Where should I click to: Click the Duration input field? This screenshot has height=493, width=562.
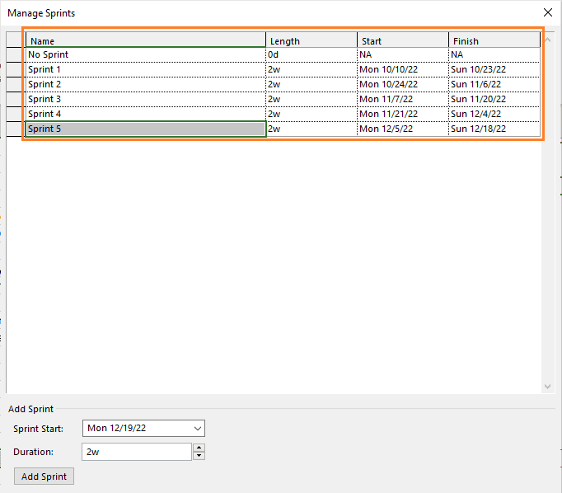[137, 452]
